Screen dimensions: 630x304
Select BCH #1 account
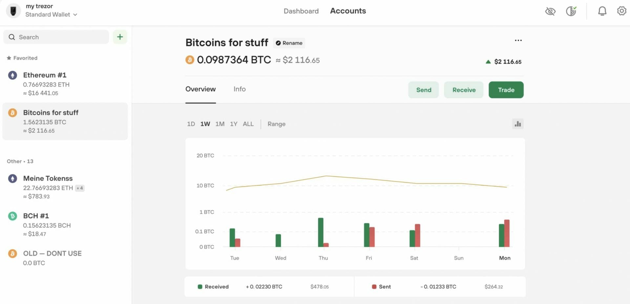pyautogui.click(x=65, y=225)
